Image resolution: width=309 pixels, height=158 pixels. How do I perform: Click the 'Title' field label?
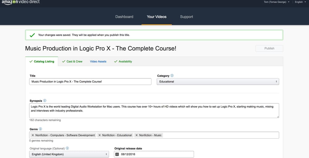pos(32,76)
